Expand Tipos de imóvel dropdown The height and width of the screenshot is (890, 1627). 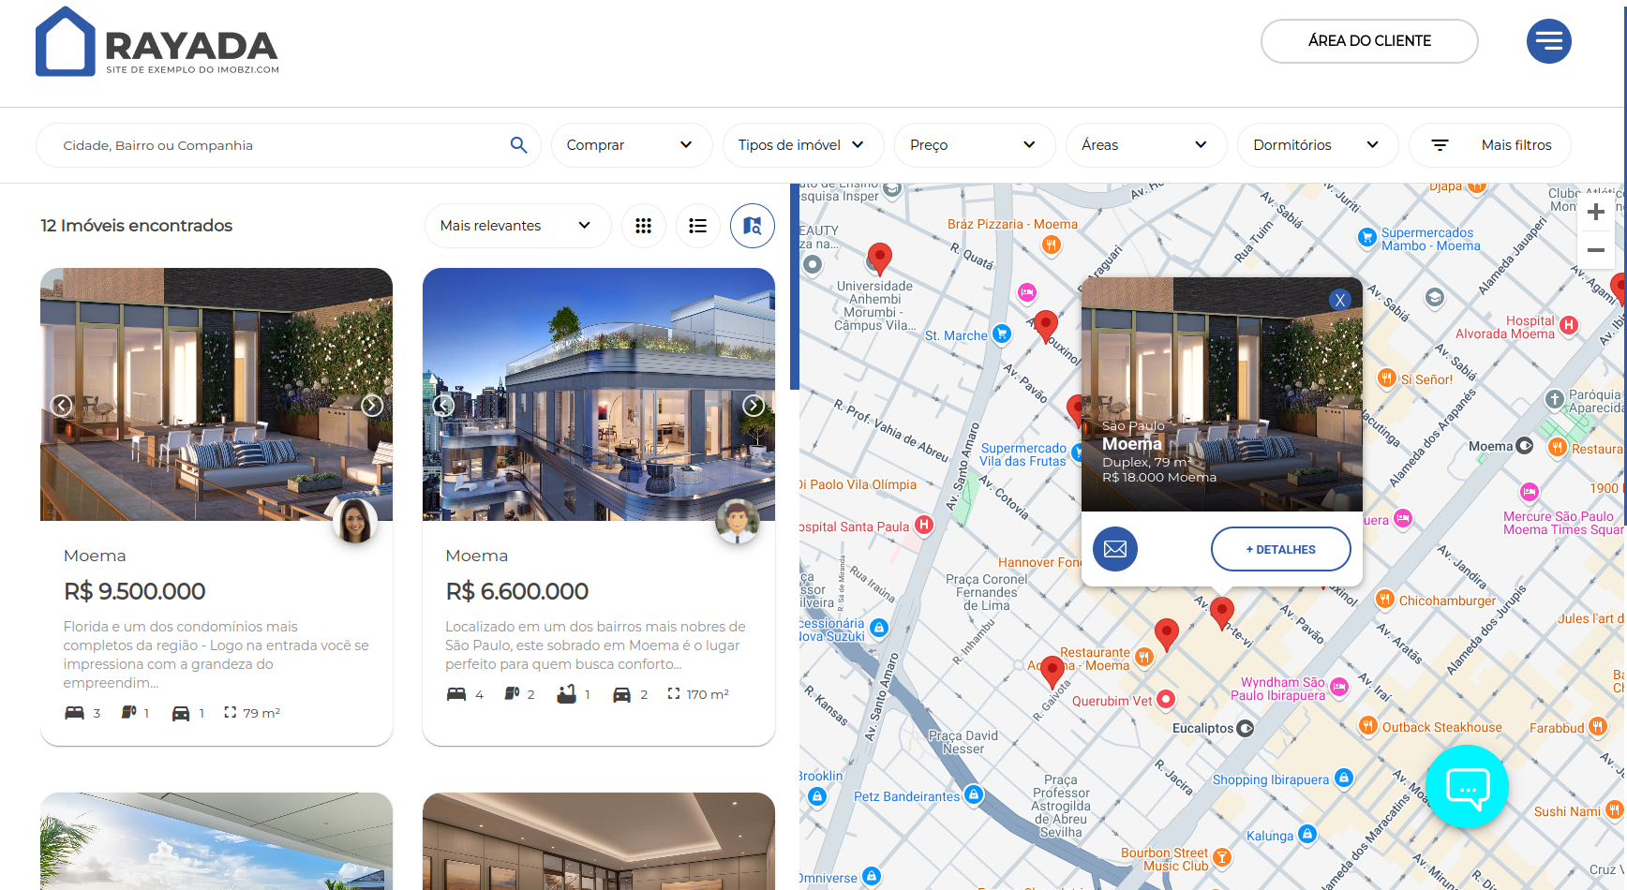pos(803,145)
